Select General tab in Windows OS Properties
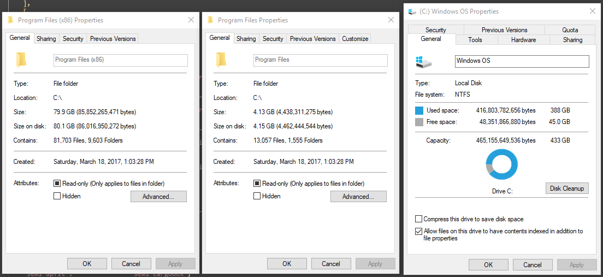Screen dimensions: 603x277 point(431,39)
